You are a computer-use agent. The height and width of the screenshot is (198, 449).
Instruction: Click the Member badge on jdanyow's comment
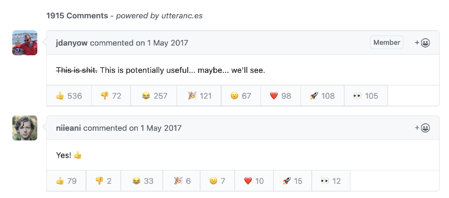point(387,43)
